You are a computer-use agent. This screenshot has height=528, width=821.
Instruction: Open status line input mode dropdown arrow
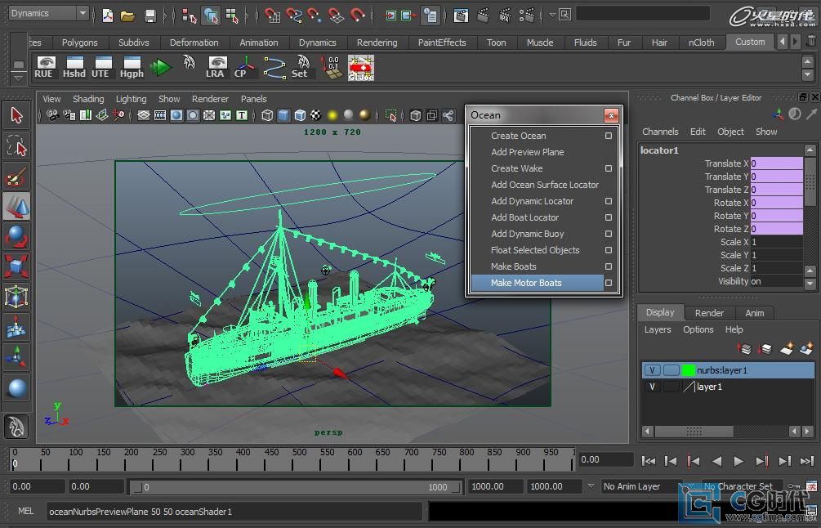[x=552, y=15]
